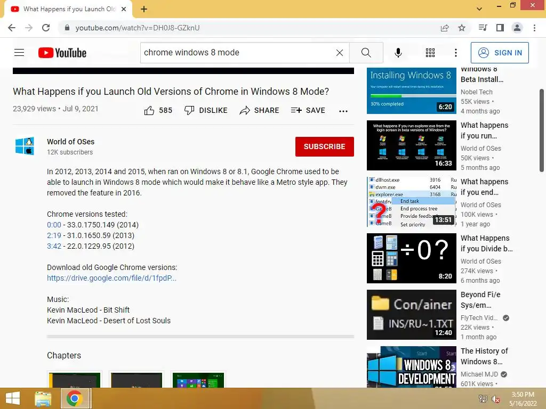Click the page vertical scrollbar
This screenshot has height=409, width=546.
[542, 130]
